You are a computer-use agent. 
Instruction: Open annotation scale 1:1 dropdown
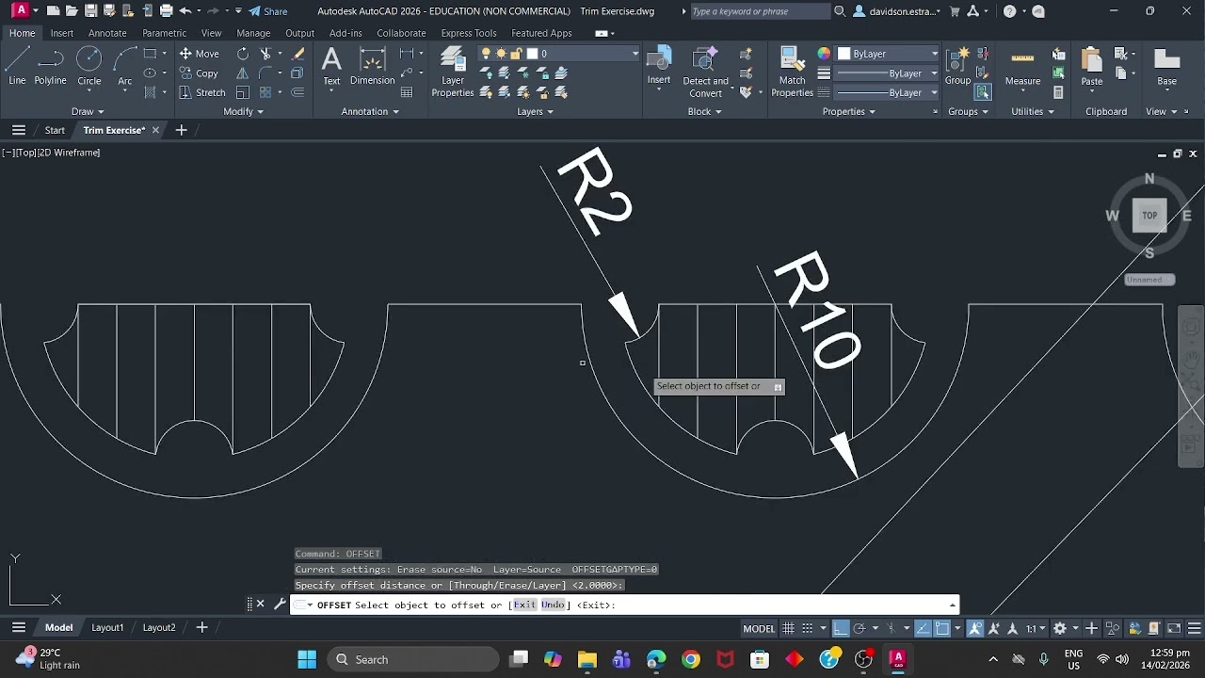1036,628
